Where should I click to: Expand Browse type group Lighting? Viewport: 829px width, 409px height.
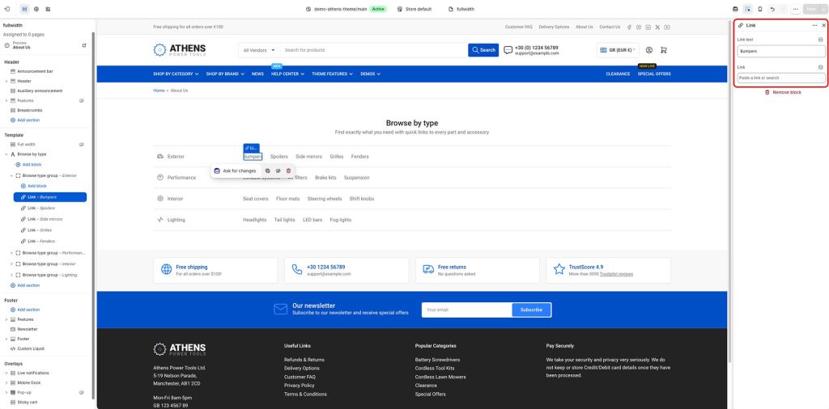11,275
